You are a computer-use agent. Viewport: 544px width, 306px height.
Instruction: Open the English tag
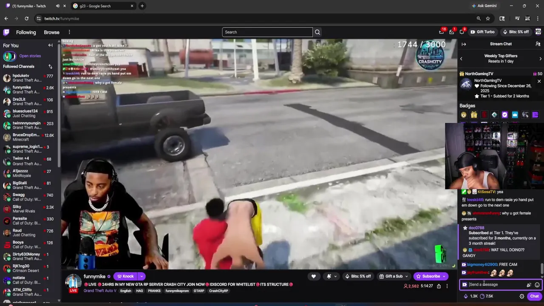pos(125,291)
